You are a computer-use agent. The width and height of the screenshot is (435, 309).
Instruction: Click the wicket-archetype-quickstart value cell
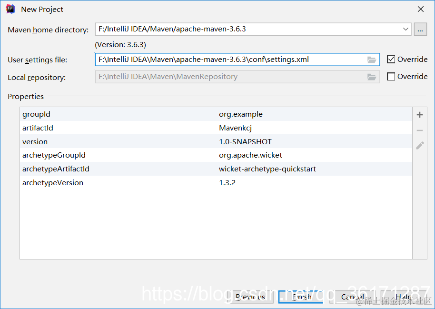[267, 169]
